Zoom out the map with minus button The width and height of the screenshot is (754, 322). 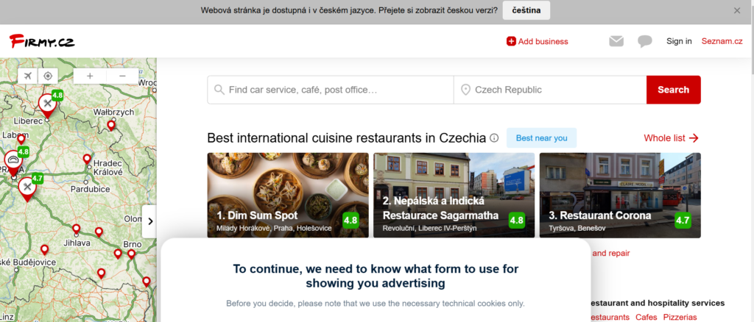click(122, 76)
